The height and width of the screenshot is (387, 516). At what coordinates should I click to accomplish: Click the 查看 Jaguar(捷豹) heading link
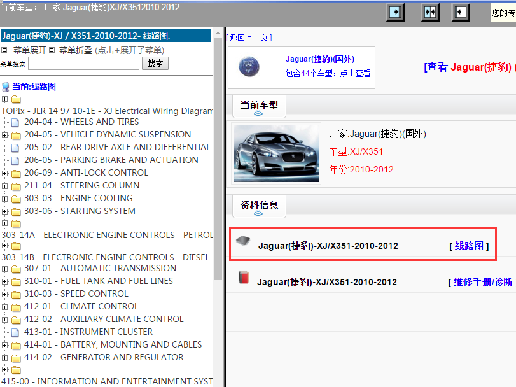click(x=470, y=67)
